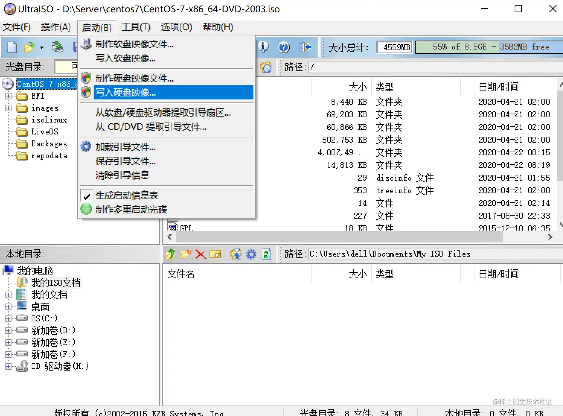Click the disc 路径 field showing /

[436, 67]
